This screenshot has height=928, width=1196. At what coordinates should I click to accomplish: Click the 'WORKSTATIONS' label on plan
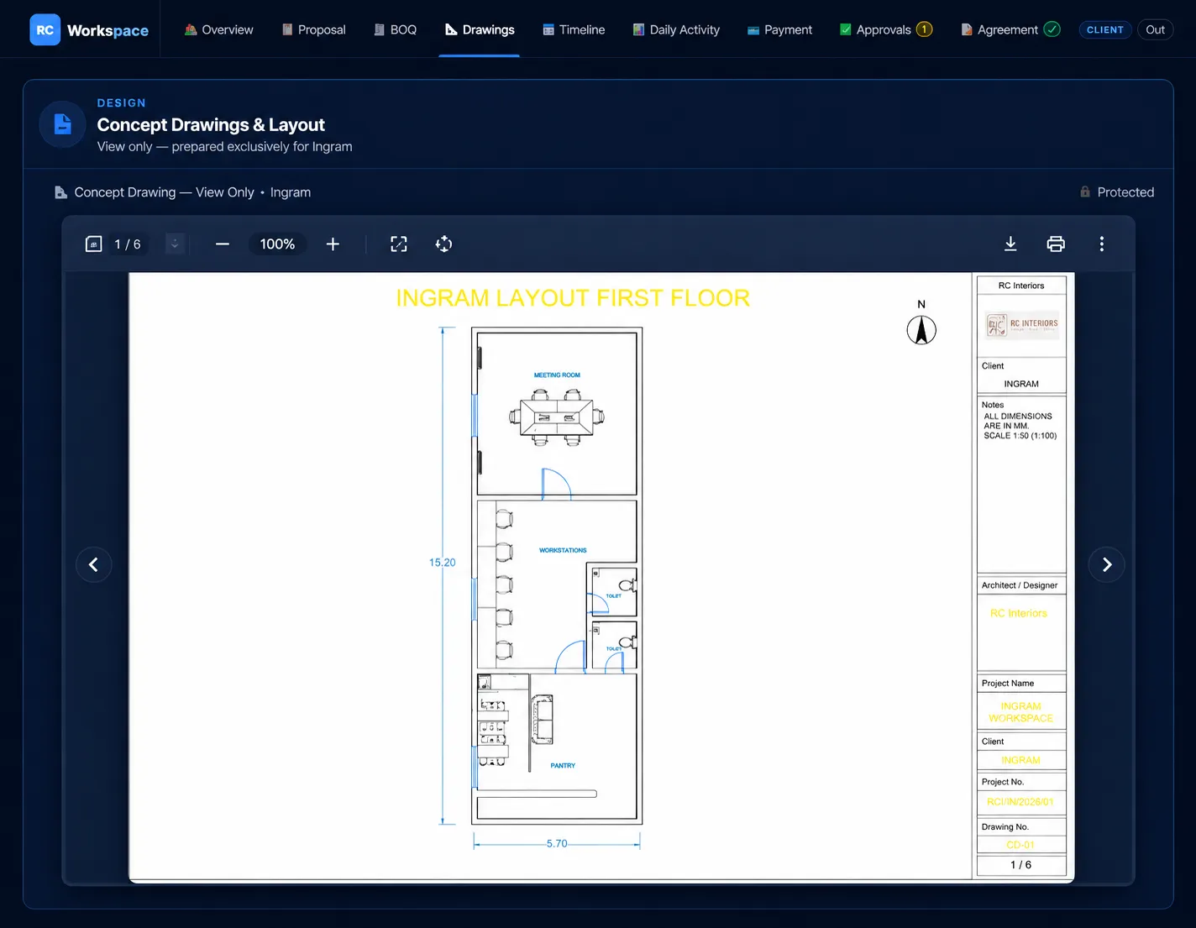tap(563, 551)
